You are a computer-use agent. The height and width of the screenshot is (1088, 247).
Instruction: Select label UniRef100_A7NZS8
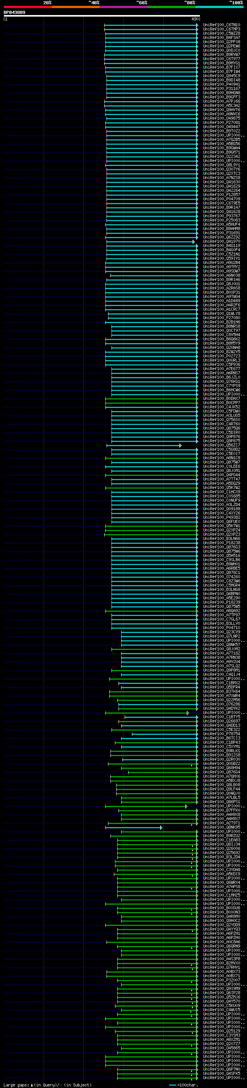[x=222, y=178]
